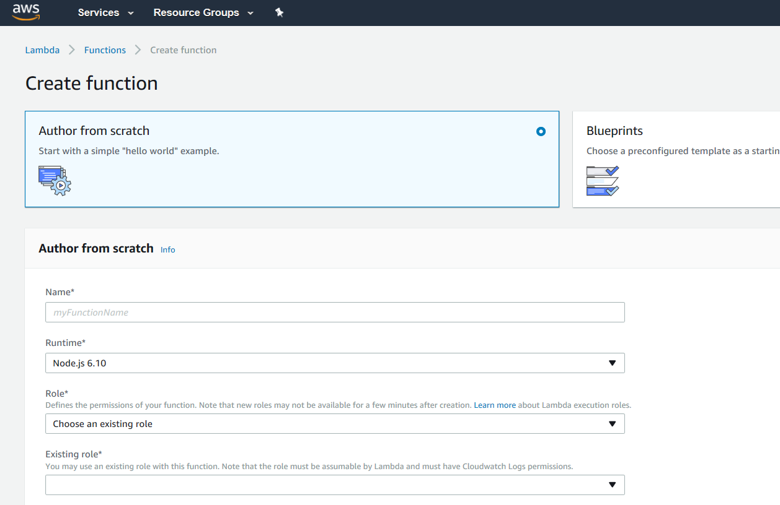Screen dimensions: 780x505
Task: Click the pin shortcut icon in navbar
Action: point(279,12)
